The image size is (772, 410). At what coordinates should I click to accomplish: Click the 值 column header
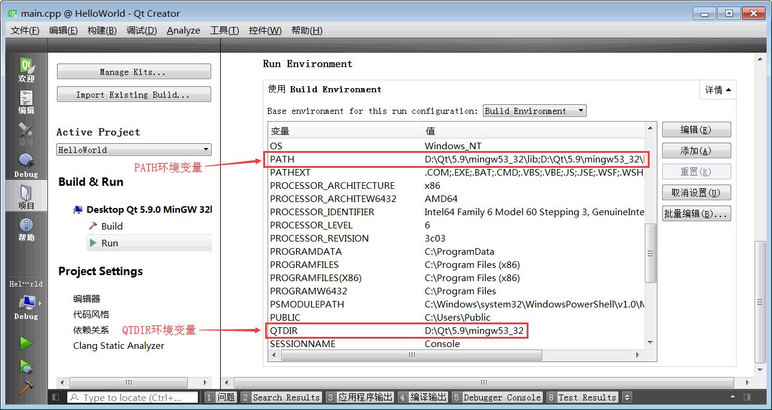coord(533,131)
